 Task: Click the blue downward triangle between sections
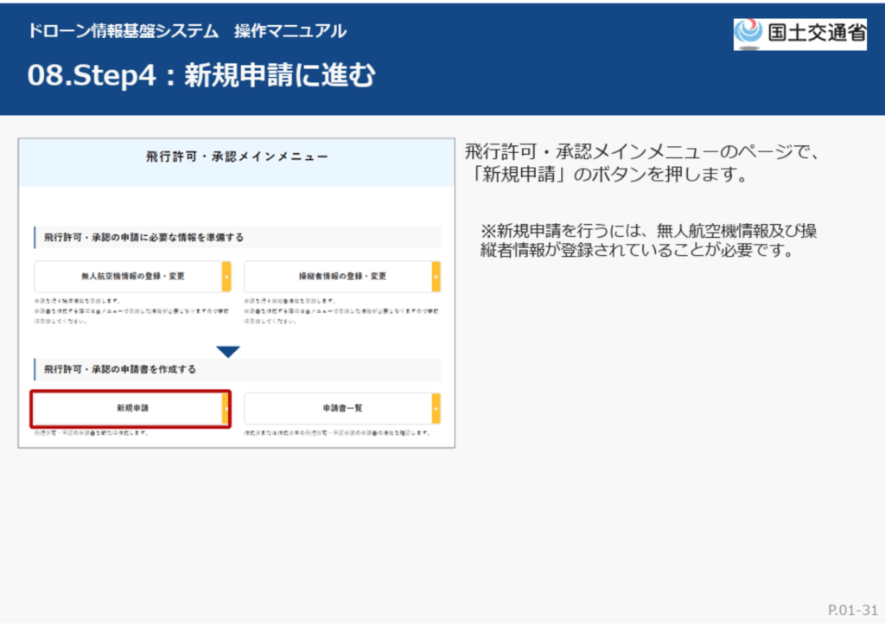228,351
